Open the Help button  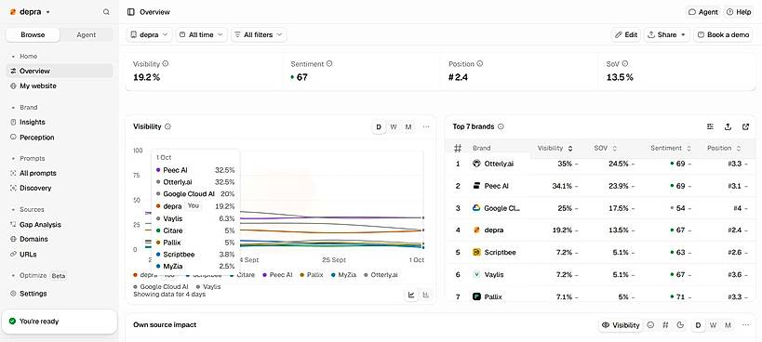[739, 12]
